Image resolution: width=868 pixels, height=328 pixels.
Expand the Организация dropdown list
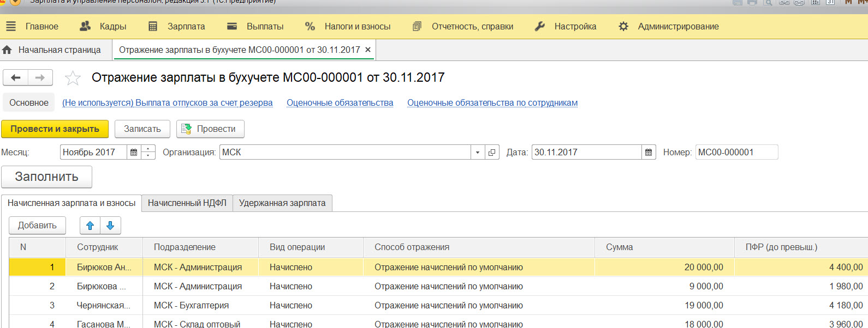click(478, 153)
